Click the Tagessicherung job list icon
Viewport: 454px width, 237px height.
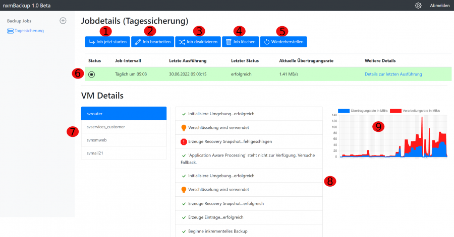(x=11, y=31)
